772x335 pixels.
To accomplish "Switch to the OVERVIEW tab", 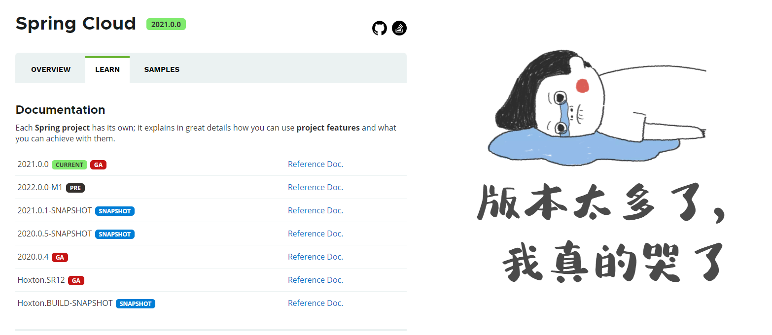I will pos(50,69).
